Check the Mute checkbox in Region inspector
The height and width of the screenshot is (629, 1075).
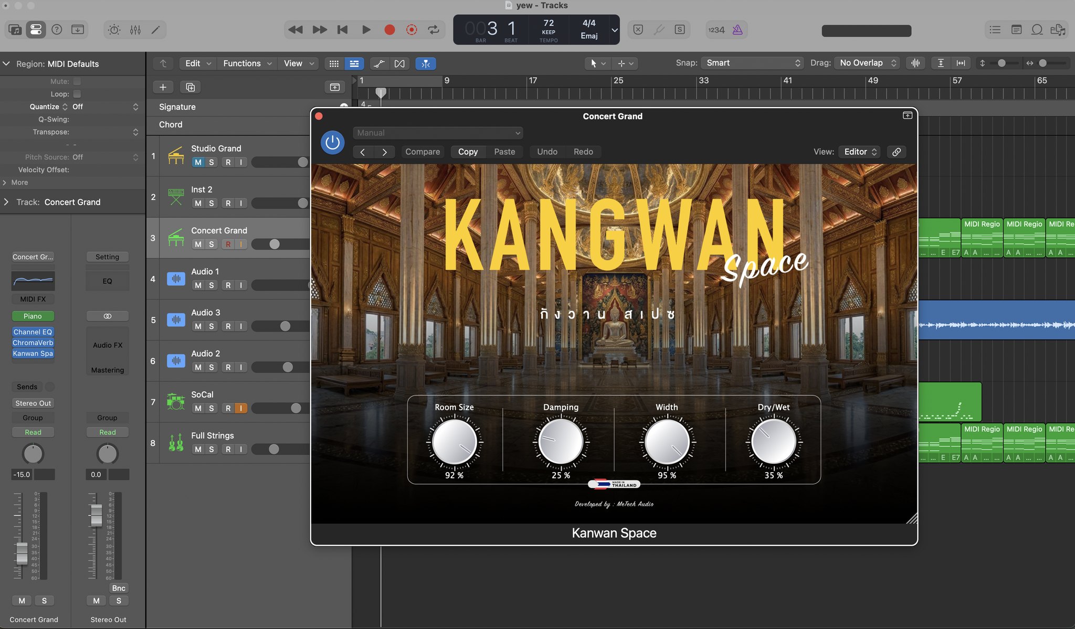(x=77, y=81)
